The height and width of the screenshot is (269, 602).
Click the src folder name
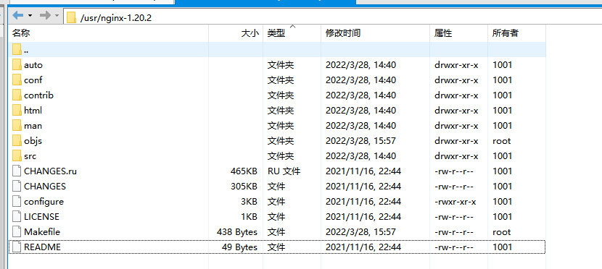click(30, 156)
